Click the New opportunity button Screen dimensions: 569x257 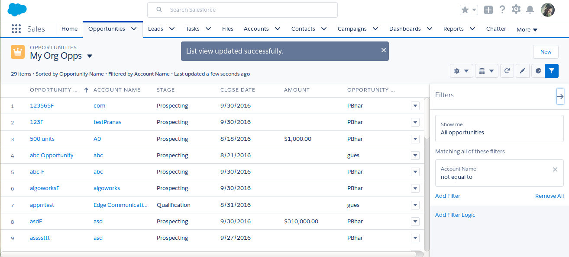tap(546, 52)
